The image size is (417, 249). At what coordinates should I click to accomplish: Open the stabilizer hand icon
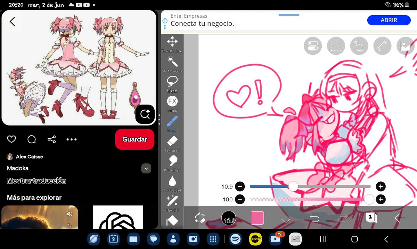click(x=359, y=46)
